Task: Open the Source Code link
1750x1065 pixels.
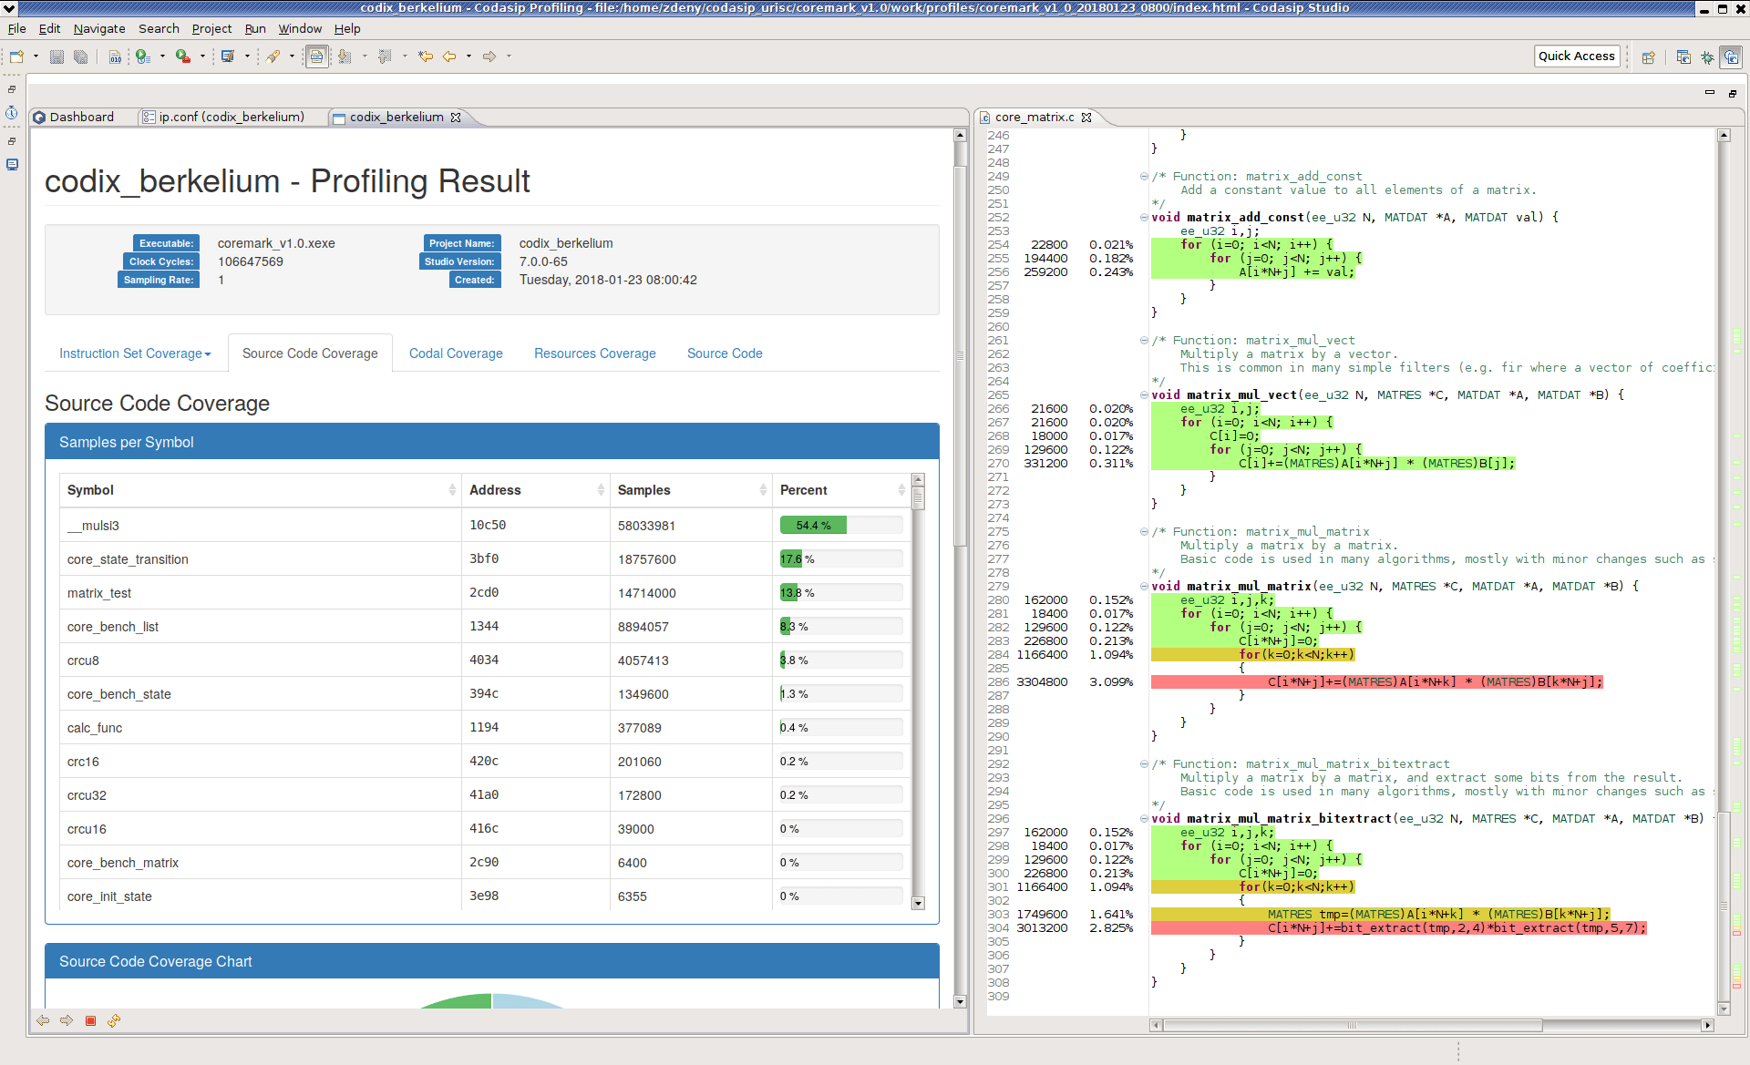Action: [x=725, y=353]
